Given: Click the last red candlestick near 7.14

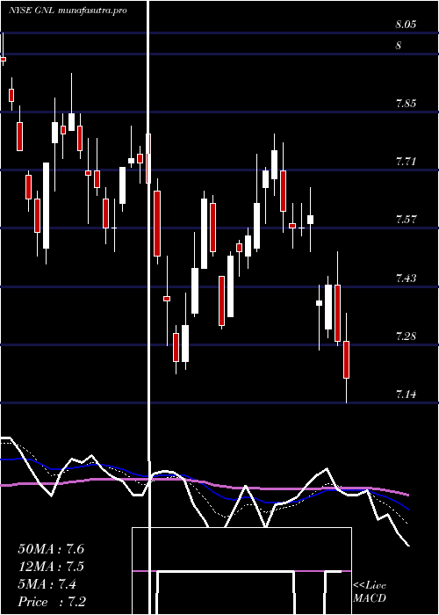Looking at the screenshot, I should point(347,359).
